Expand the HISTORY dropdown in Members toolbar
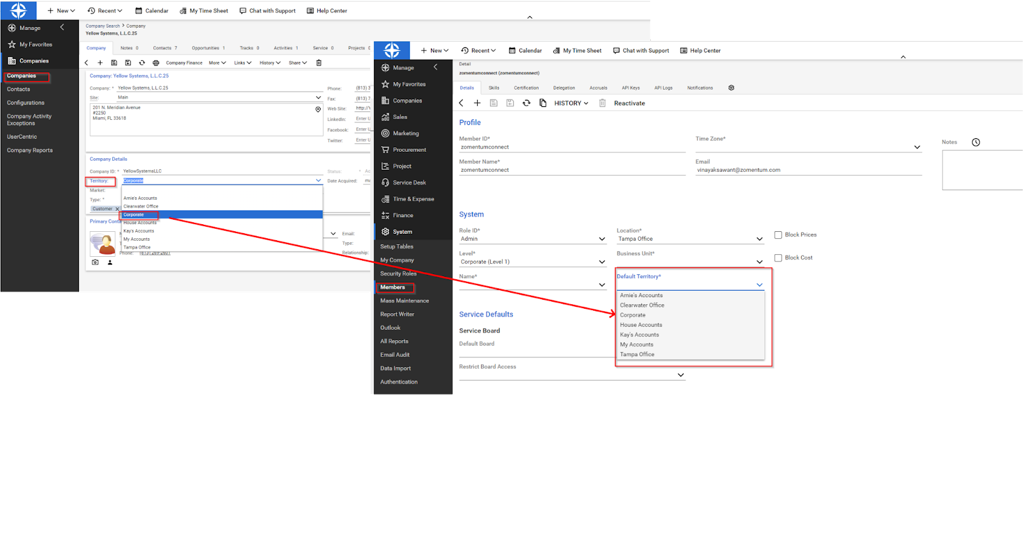 coord(571,103)
